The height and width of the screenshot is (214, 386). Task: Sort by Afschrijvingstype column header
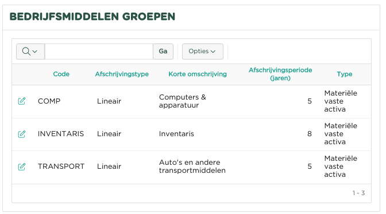coord(122,74)
